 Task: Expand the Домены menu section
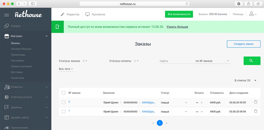[47, 107]
